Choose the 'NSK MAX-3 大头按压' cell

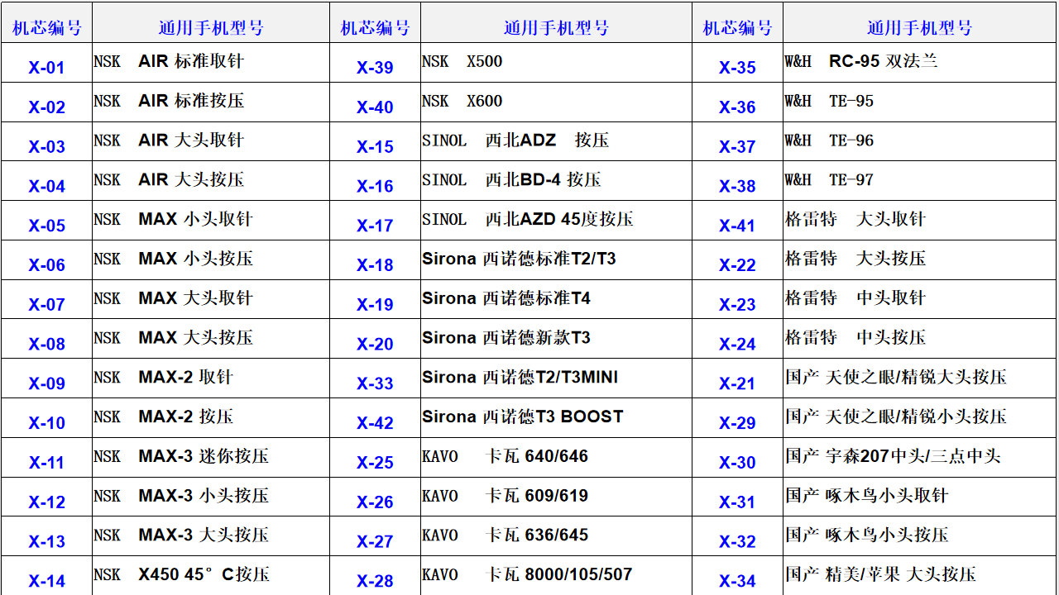[211, 536]
